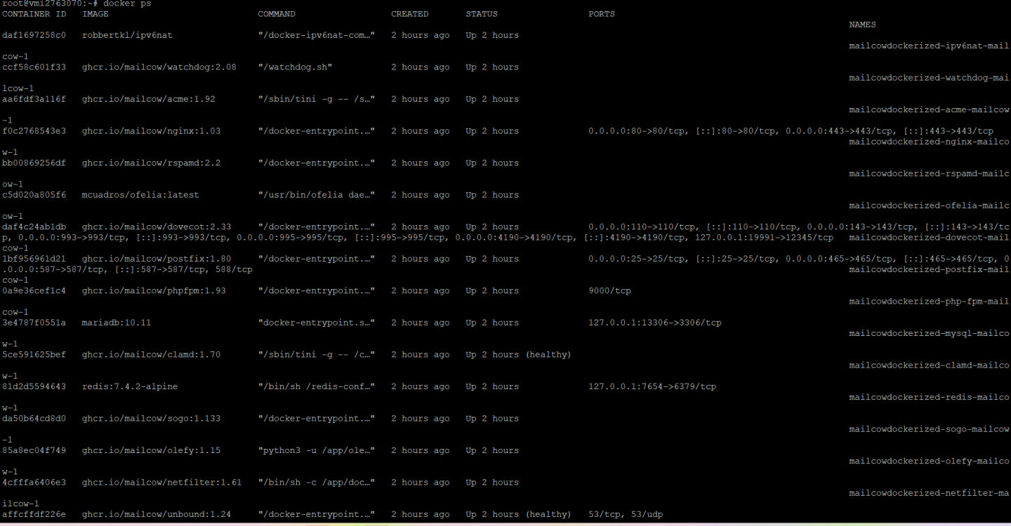The image size is (1011, 526).
Task: Click the CONTAINER ID column header
Action: [x=34, y=14]
